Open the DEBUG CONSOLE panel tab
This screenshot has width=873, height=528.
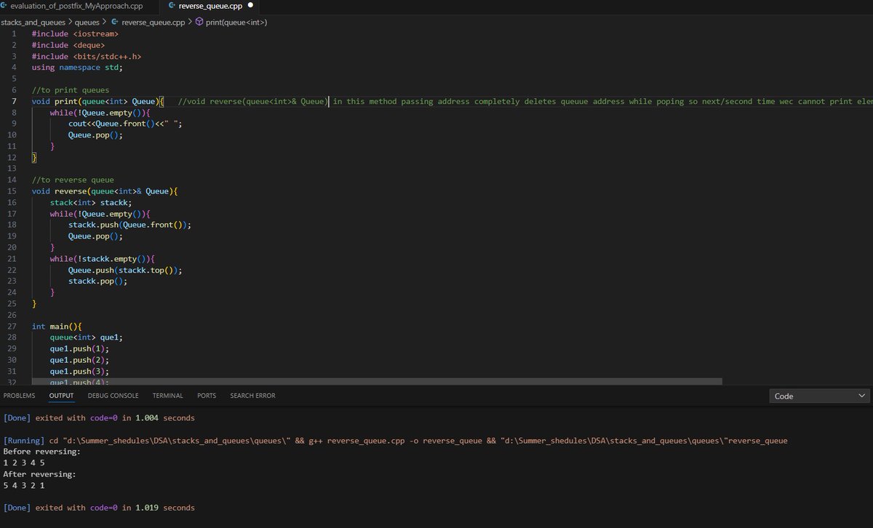[113, 396]
